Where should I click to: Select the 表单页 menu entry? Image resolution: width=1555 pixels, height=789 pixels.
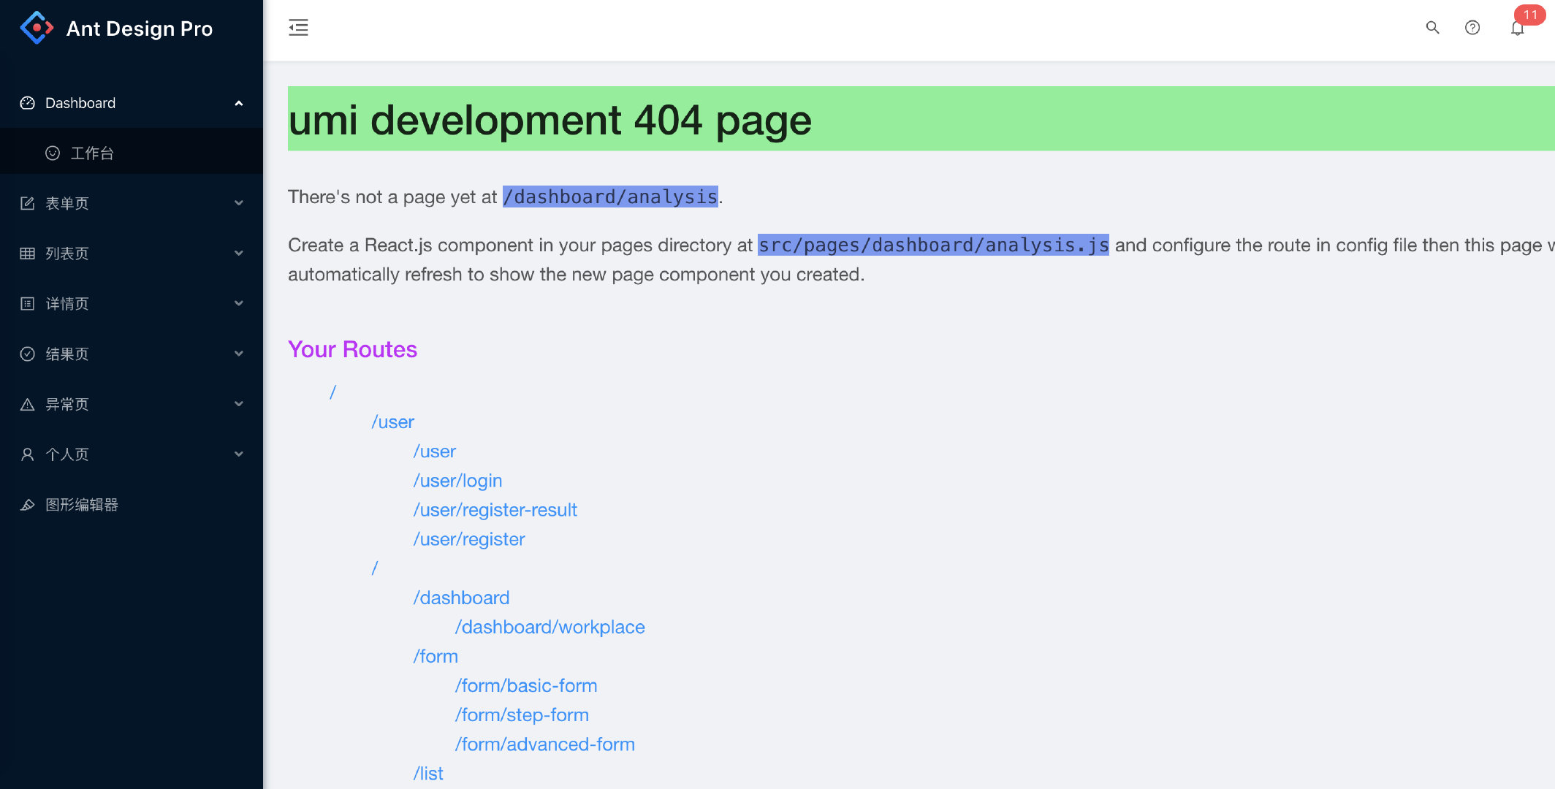[71, 203]
